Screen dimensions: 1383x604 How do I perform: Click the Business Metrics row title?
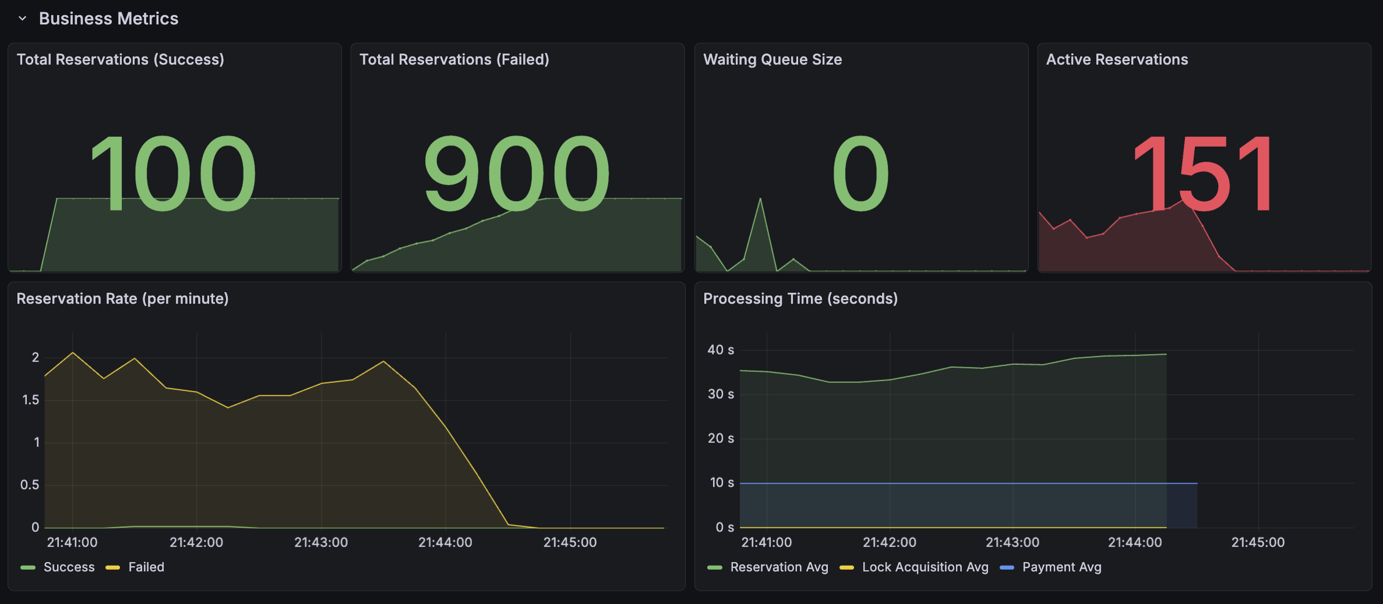(108, 19)
